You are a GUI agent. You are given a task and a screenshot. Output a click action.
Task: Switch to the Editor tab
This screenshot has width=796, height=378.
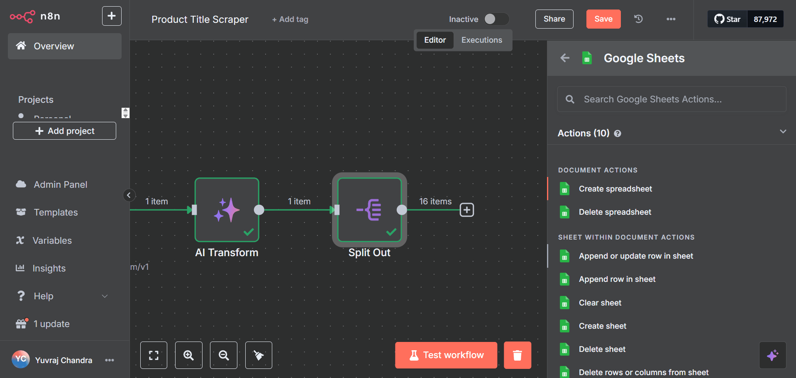tap(435, 40)
